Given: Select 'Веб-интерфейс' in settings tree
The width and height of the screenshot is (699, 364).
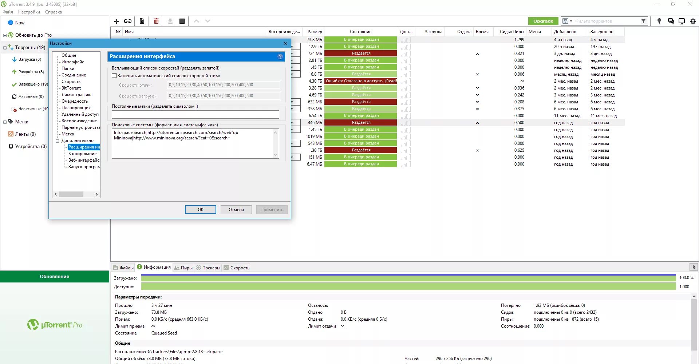Looking at the screenshot, I should 84,160.
